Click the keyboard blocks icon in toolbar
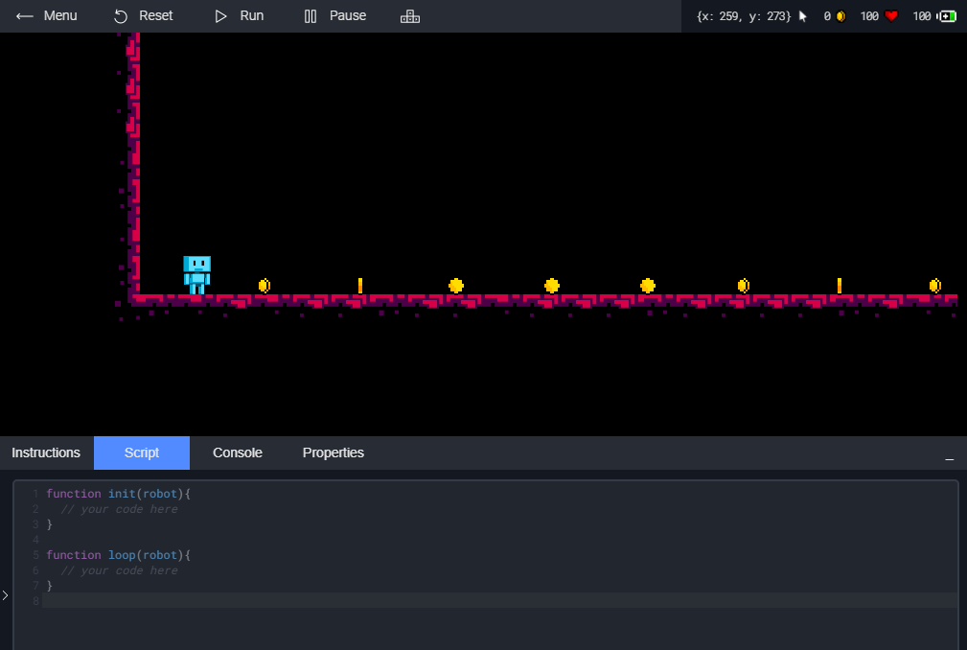This screenshot has height=650, width=967. [410, 16]
